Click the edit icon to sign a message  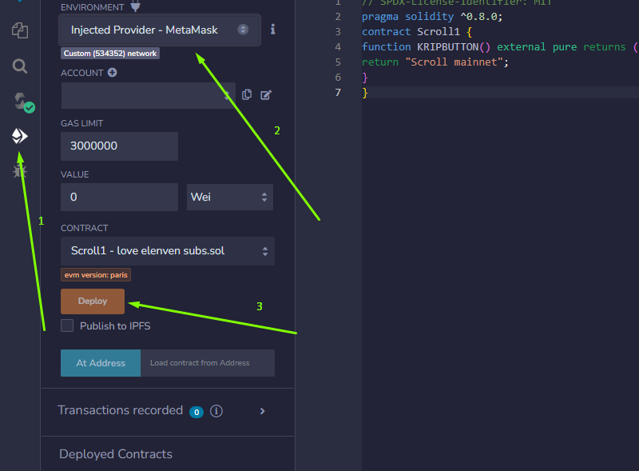(266, 95)
